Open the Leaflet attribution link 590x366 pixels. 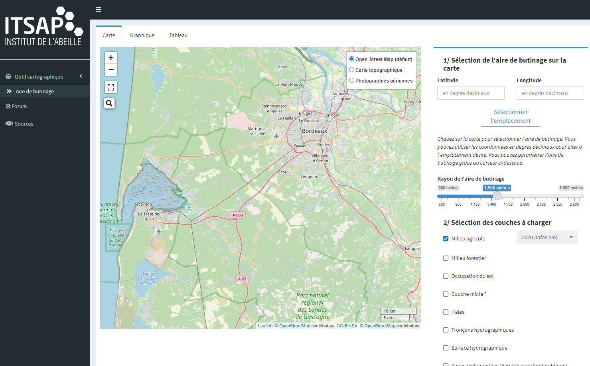pyautogui.click(x=264, y=326)
